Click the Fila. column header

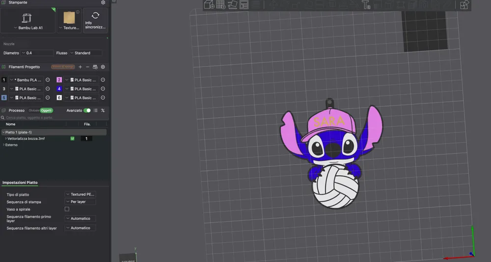point(87,124)
